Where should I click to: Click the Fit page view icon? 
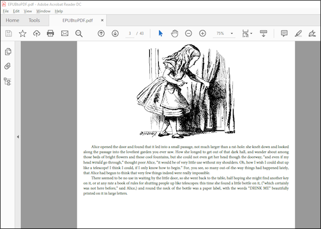tap(245, 34)
